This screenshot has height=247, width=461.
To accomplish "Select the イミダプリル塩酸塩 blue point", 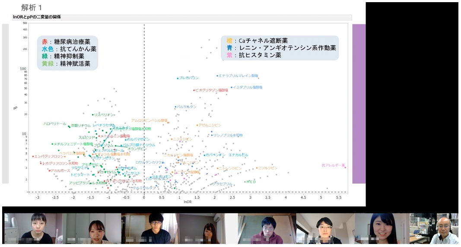I will coord(231,87).
